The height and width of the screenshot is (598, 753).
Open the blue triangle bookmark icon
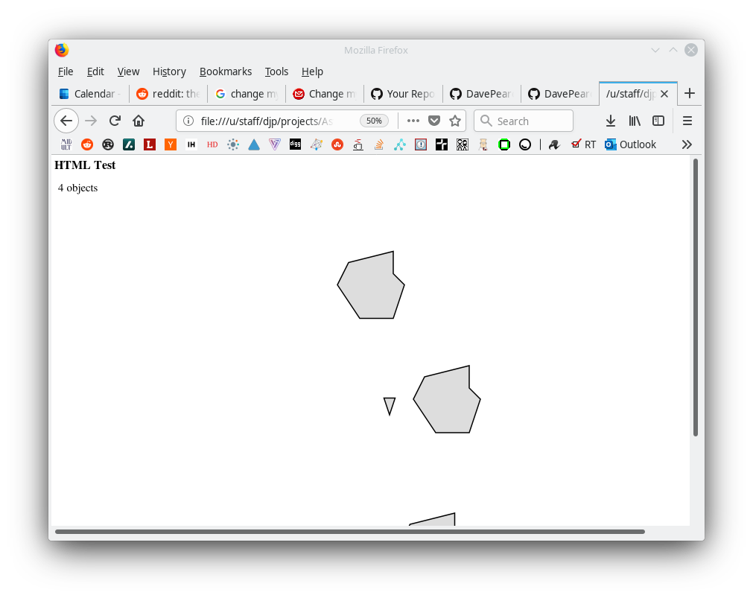254,144
